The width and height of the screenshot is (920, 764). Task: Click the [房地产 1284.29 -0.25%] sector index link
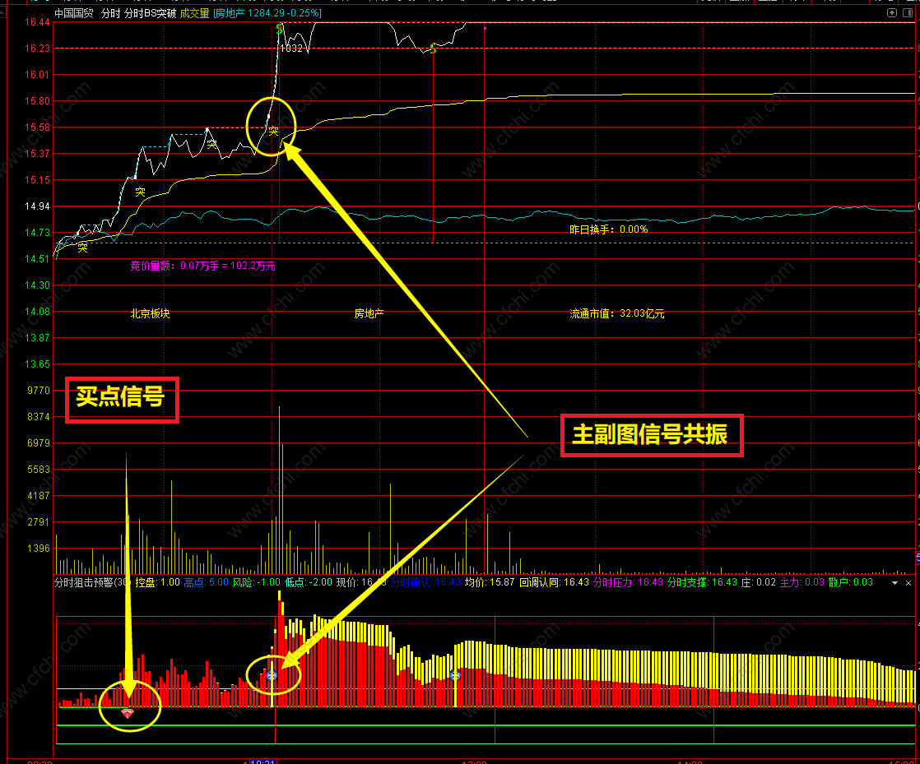point(267,13)
